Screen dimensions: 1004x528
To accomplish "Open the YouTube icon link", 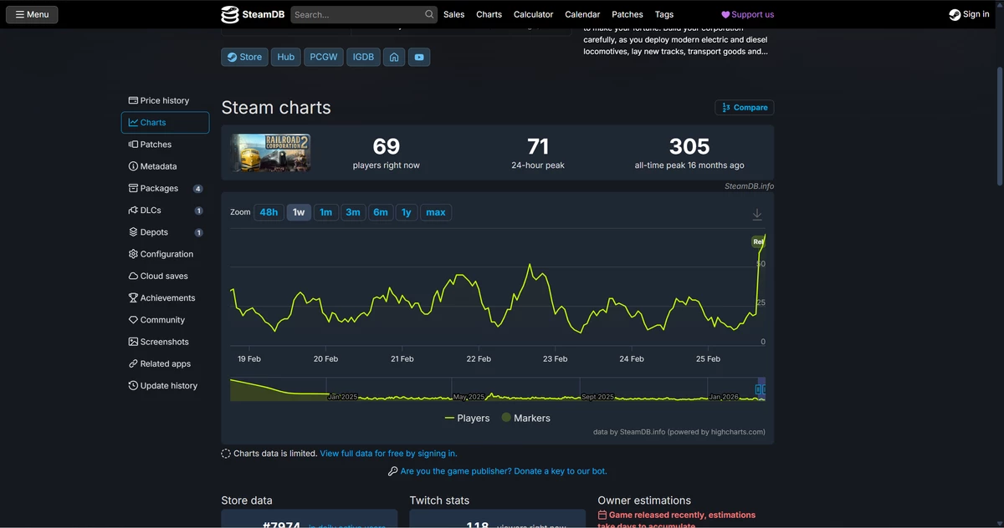I will 419,57.
